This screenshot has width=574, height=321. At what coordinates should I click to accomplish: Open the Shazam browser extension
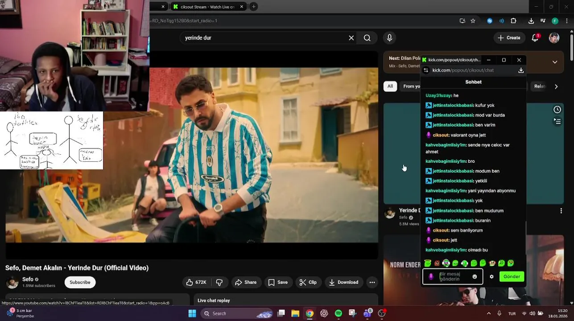click(490, 21)
